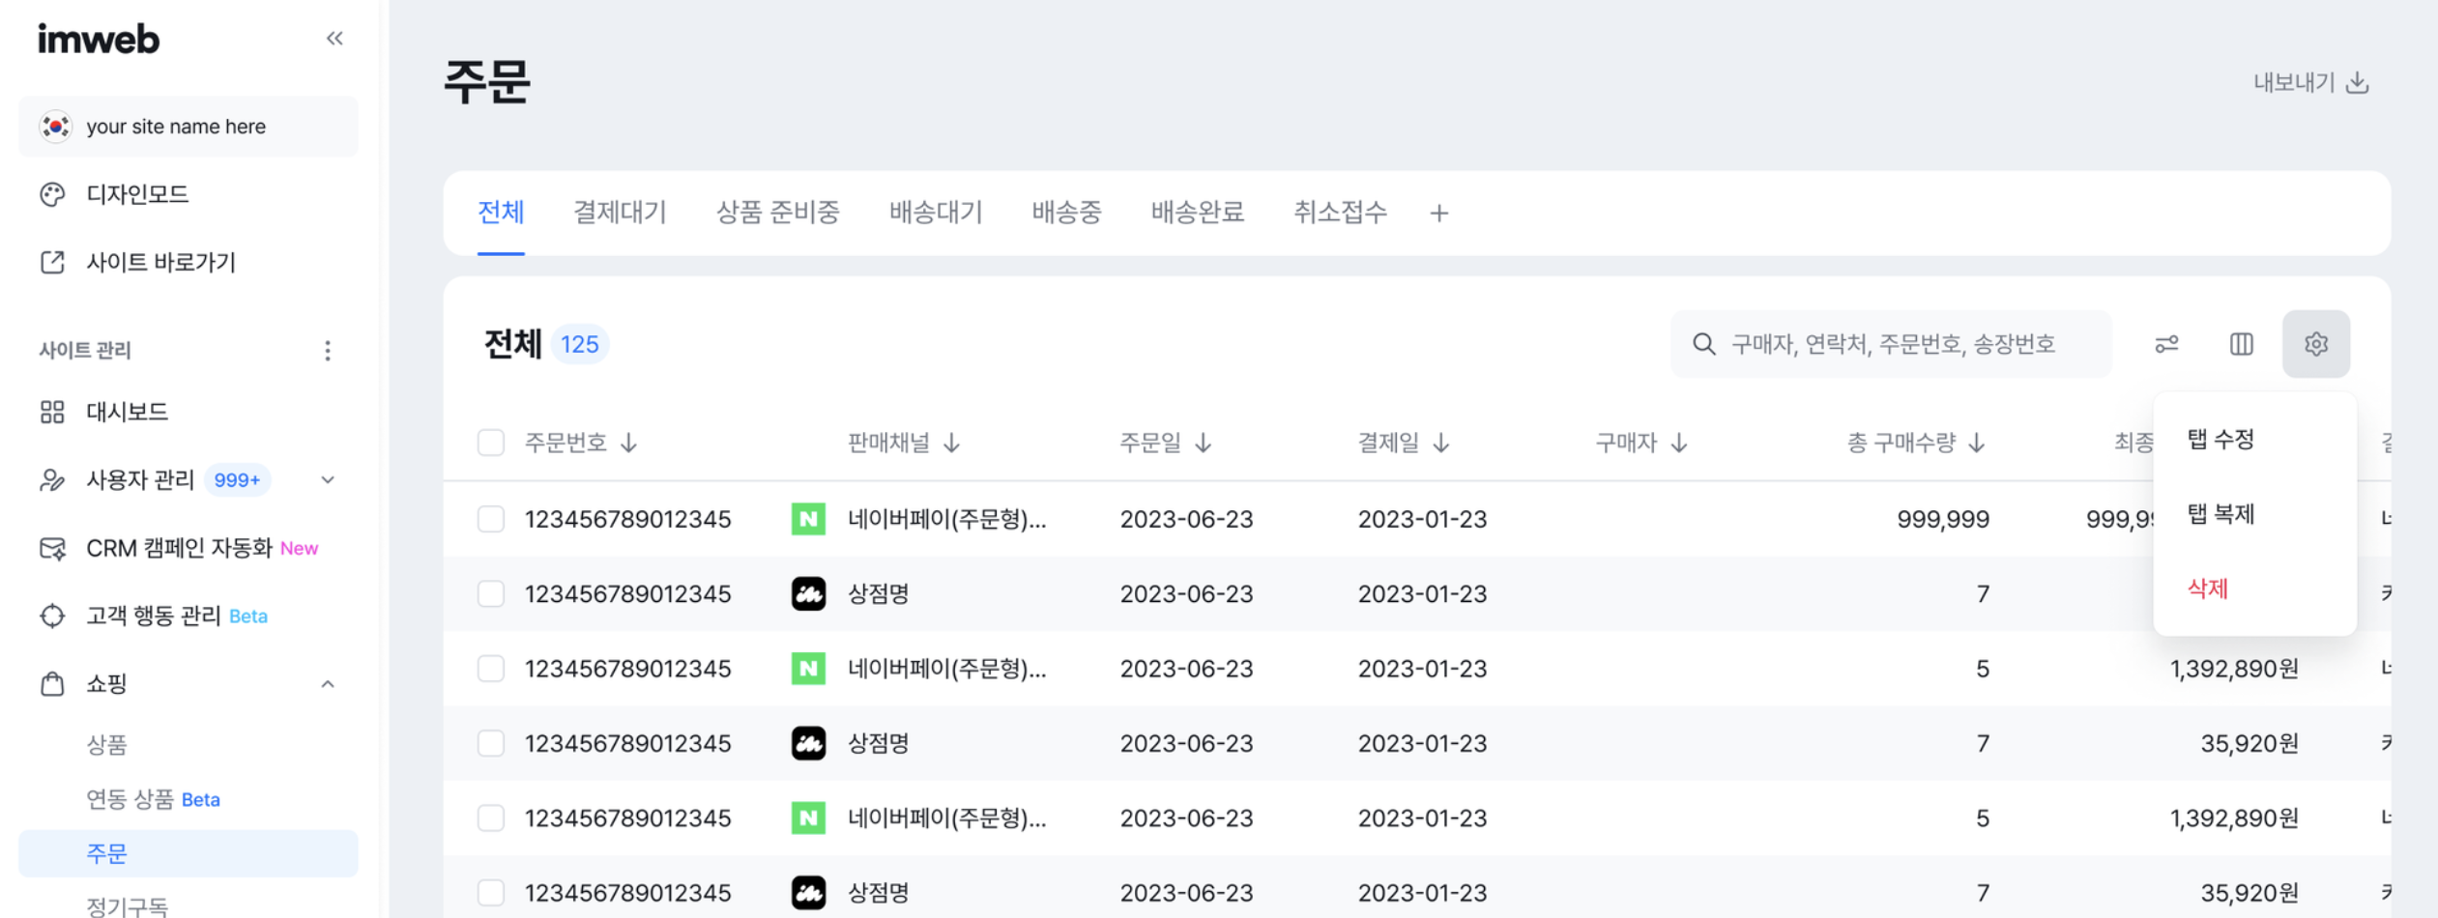Toggle the select-all checkbox in table header
2438x918 pixels.
click(491, 443)
